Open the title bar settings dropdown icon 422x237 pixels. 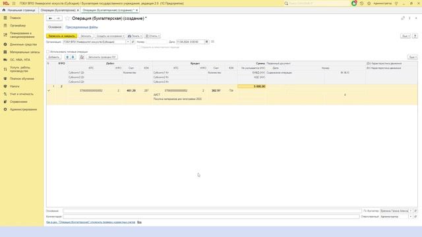click(x=396, y=3)
